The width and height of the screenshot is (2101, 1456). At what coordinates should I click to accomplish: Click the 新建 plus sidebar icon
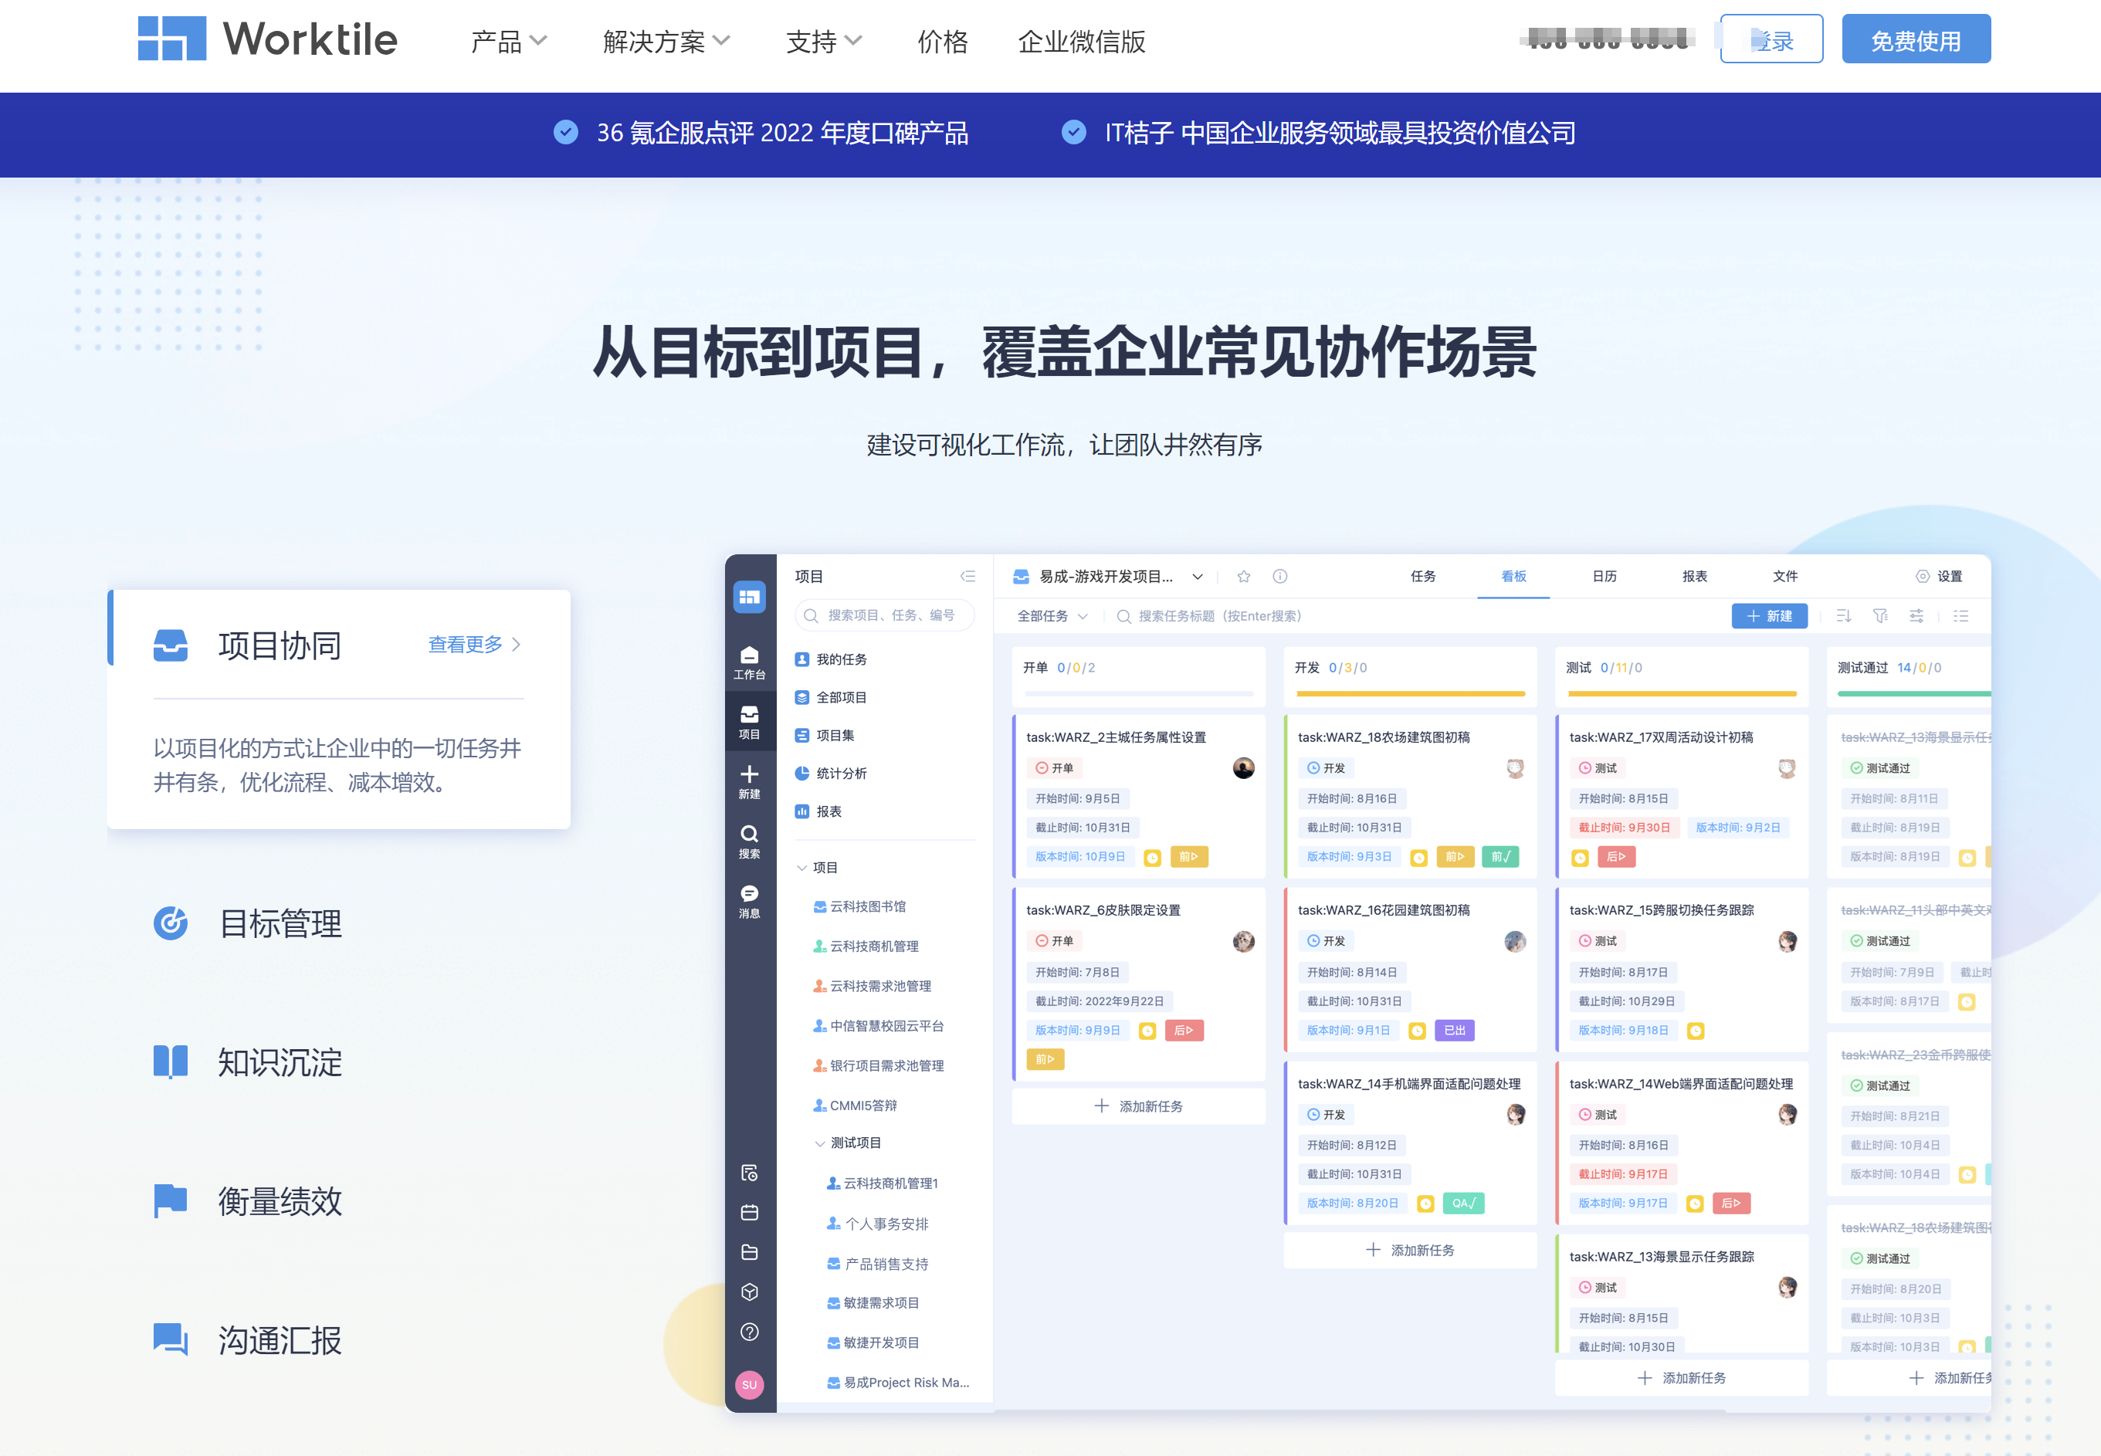[x=749, y=782]
